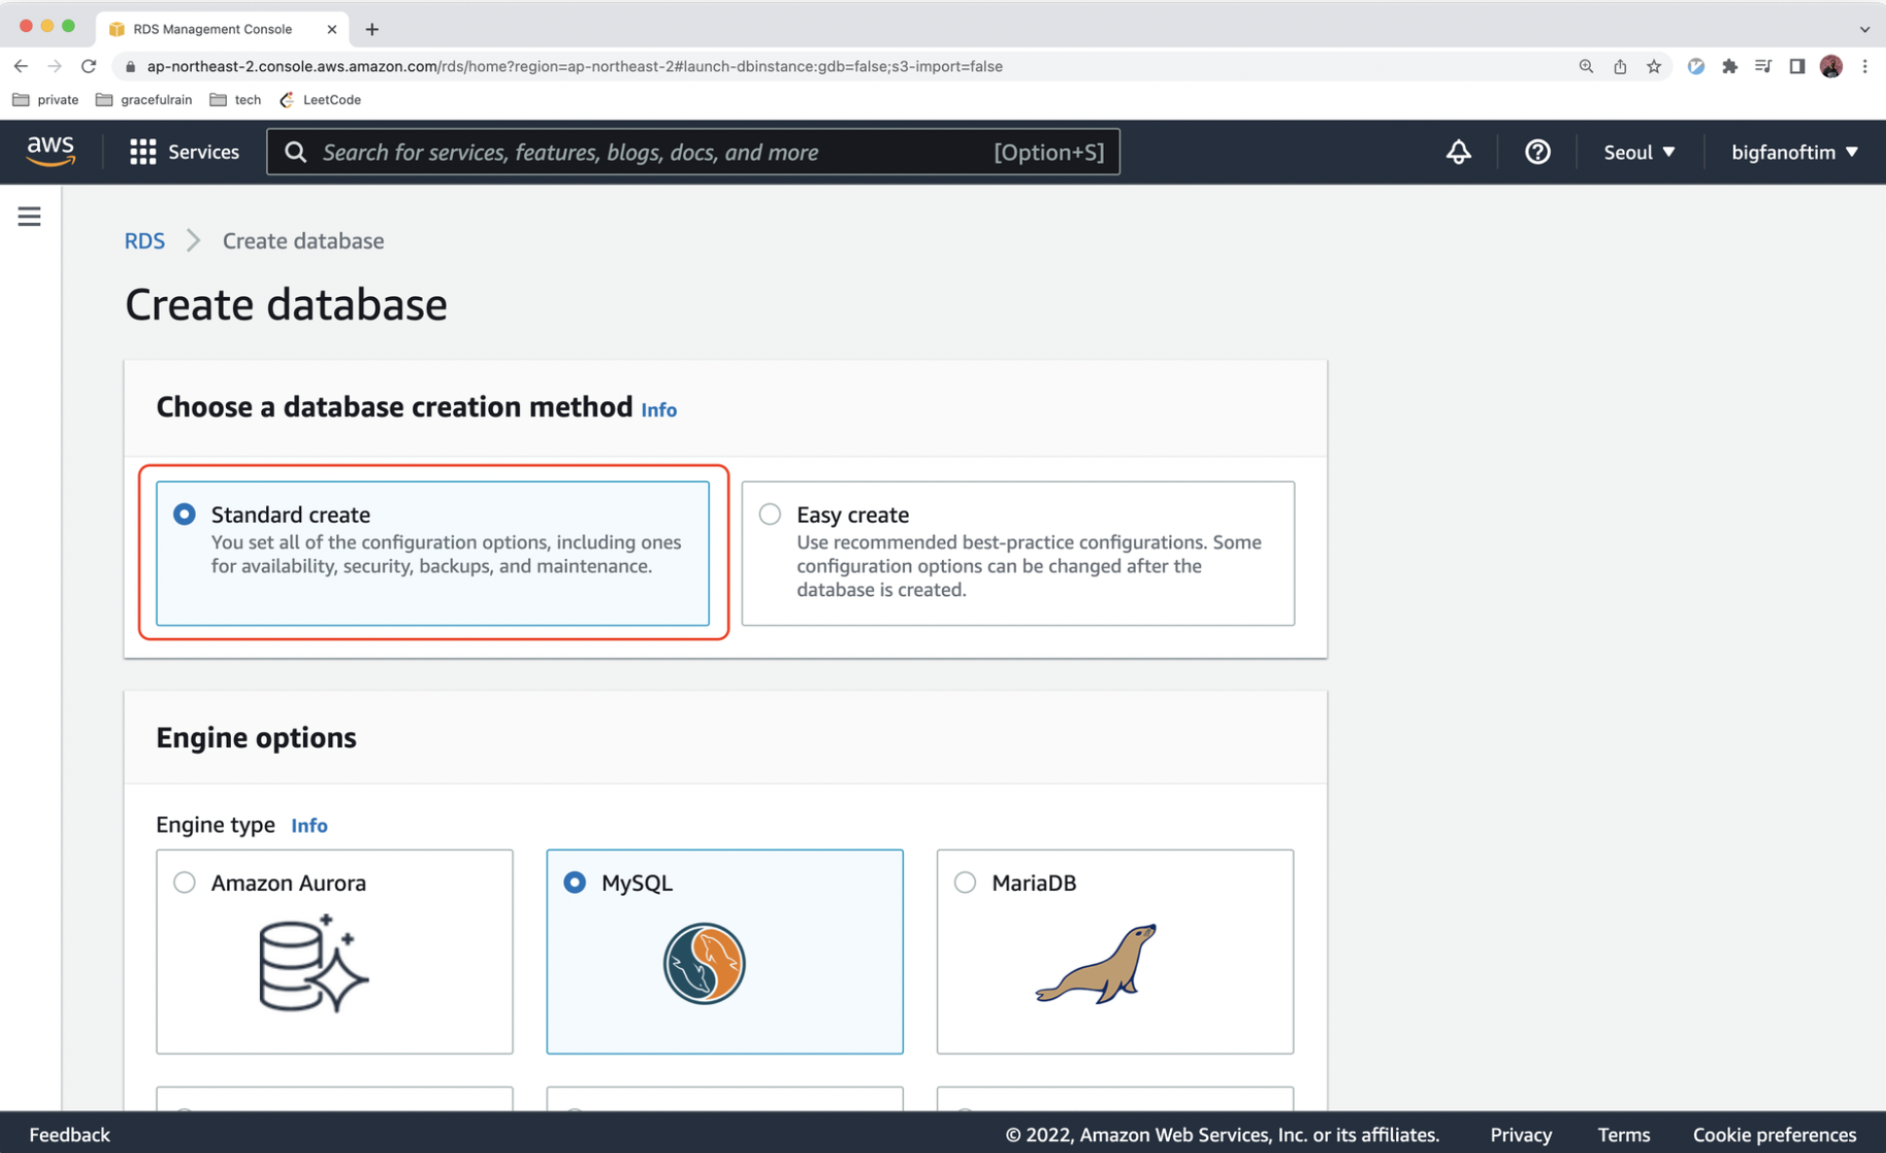
Task: Select Amazon Aurora engine type radio
Action: click(184, 882)
